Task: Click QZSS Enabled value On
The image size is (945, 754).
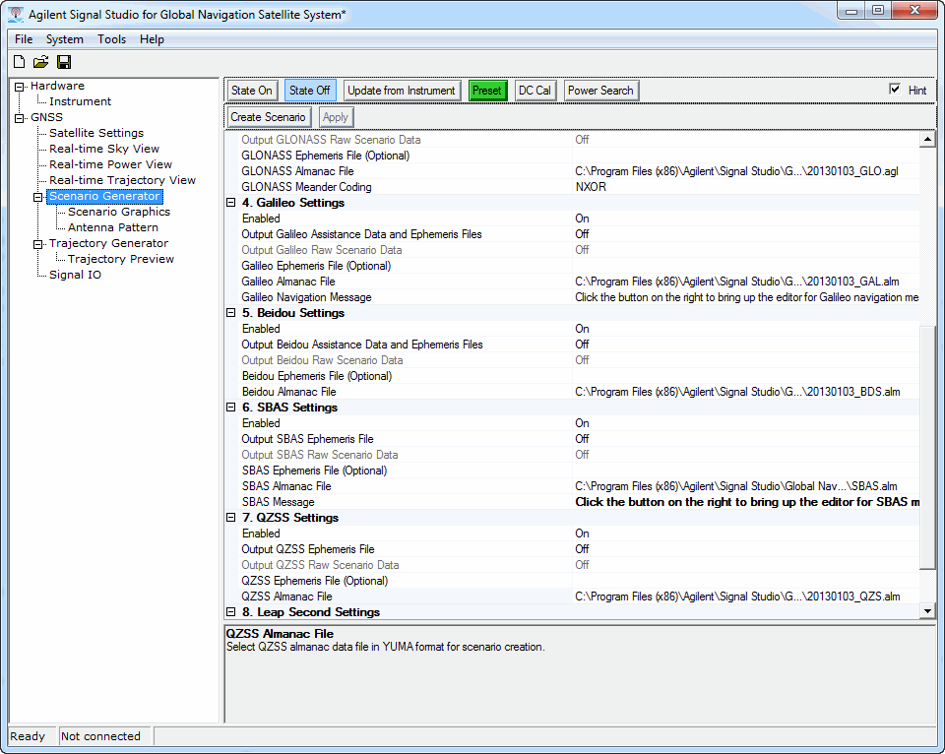Action: tap(582, 534)
